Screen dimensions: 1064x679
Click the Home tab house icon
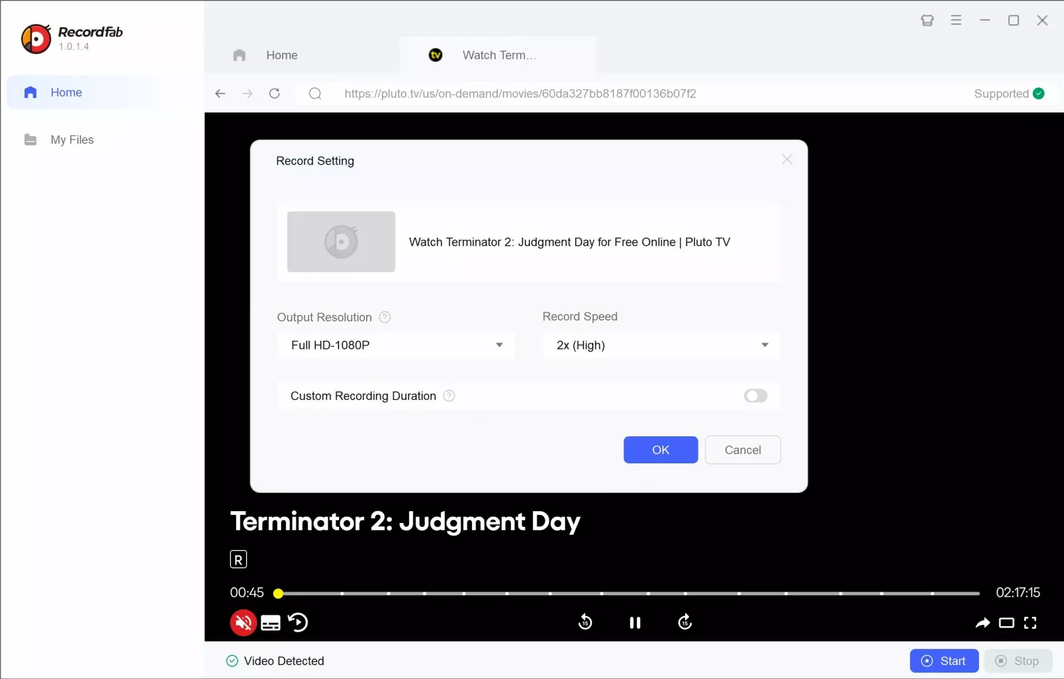click(239, 55)
